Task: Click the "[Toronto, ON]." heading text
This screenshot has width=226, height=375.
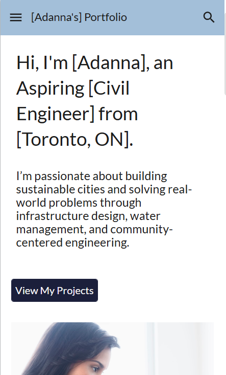Action: [74, 140]
